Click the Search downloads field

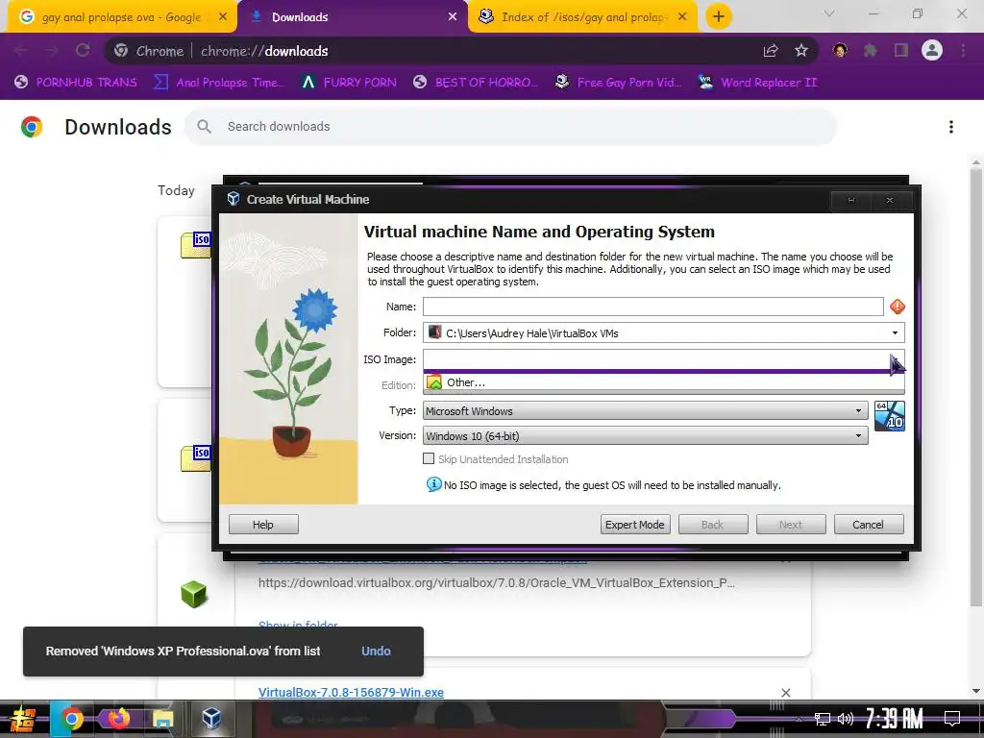tap(510, 126)
